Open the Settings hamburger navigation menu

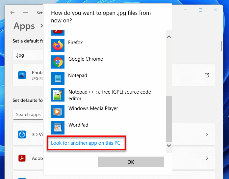click(x=26, y=13)
